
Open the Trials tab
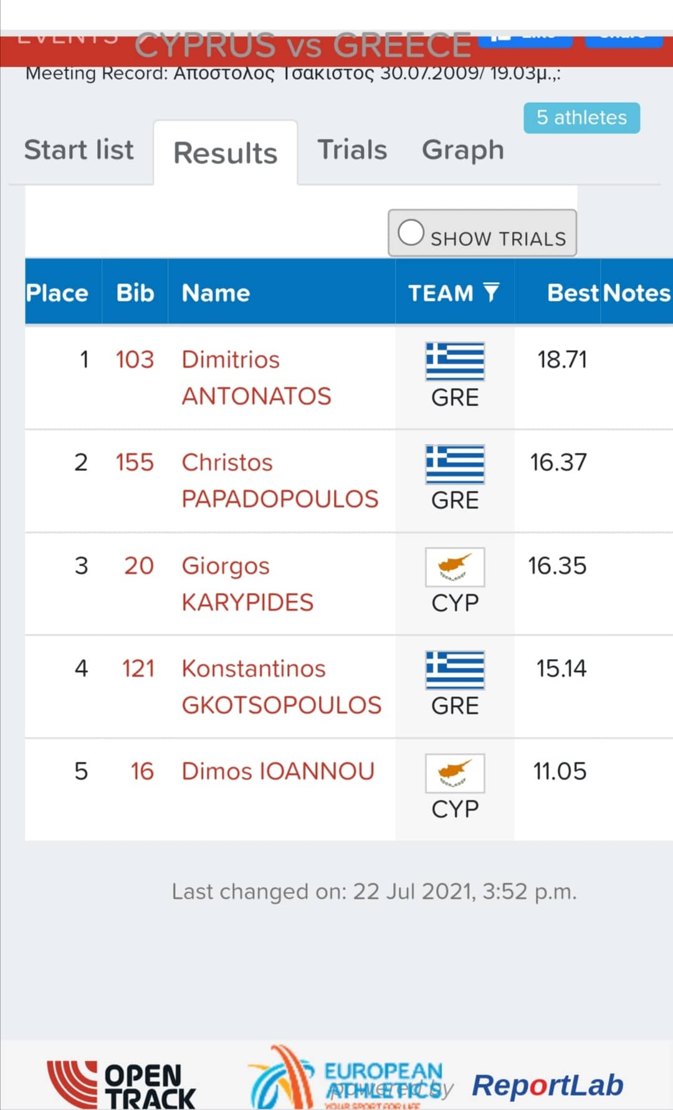click(352, 150)
